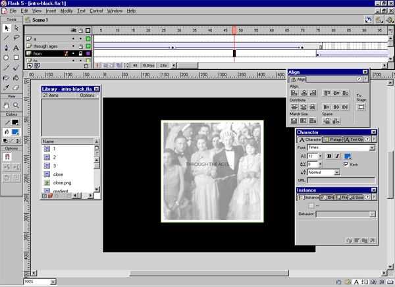Open the Normal character position dropdown
This screenshot has height=287, width=395.
click(x=337, y=172)
